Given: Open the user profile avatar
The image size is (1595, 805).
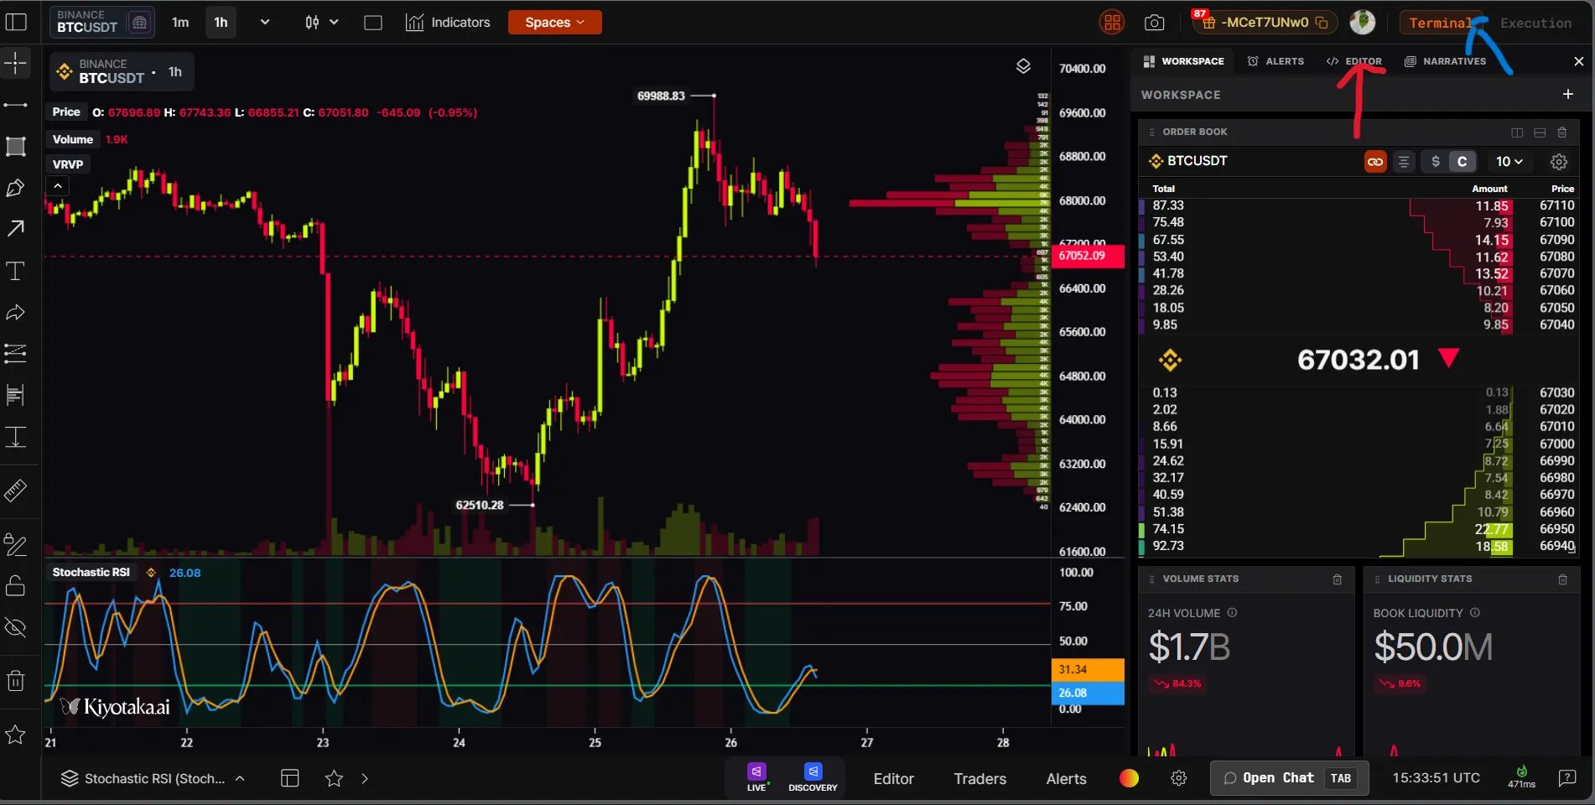Looking at the screenshot, I should point(1363,23).
